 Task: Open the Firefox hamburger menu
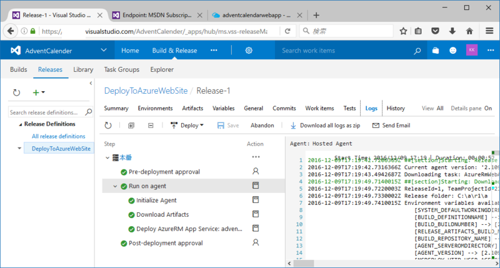coord(489,31)
